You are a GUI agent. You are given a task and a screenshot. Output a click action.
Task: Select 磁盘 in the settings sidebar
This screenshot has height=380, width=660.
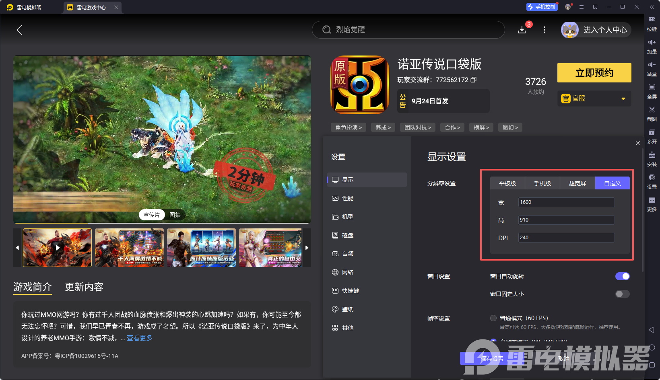pos(367,235)
